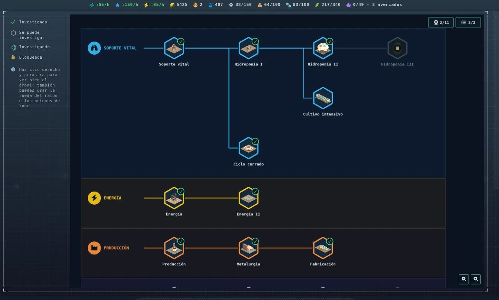Click the info icon beside the help tip
This screenshot has height=300, width=499.
pyautogui.click(x=13, y=69)
